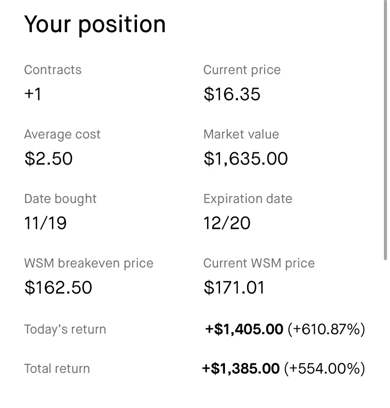Click the 'Your position' heading

click(x=95, y=25)
